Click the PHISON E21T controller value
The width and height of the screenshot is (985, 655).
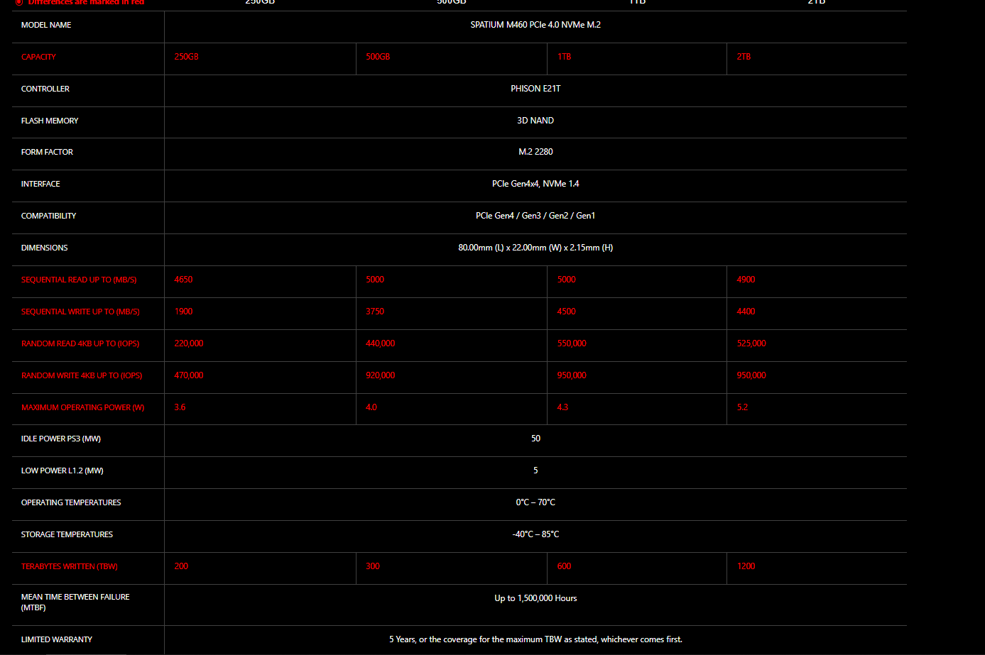click(x=535, y=89)
